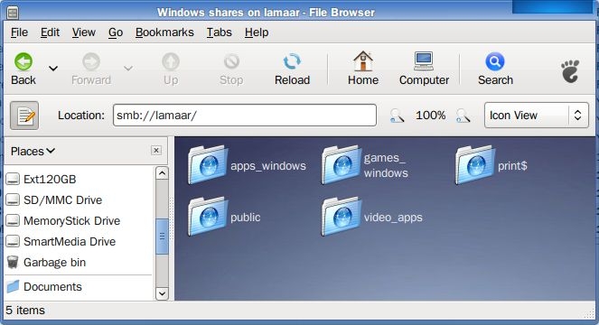Click the Location address field
599x325 pixels.
point(245,115)
